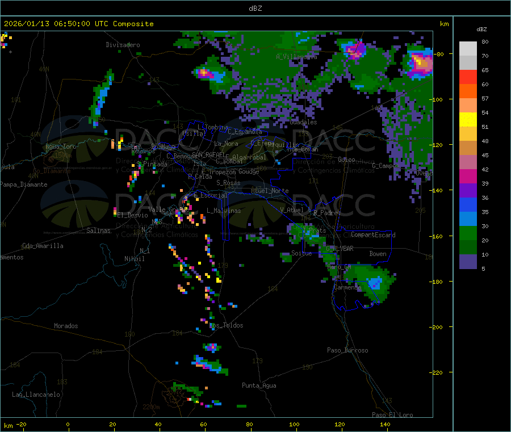
Task: Select the Goico label
Action: pyautogui.click(x=346, y=160)
